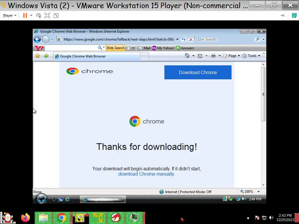Image resolution: width=299 pixels, height=224 pixels.
Task: Click the IE scrollbar up arrow
Action: pos(263,64)
